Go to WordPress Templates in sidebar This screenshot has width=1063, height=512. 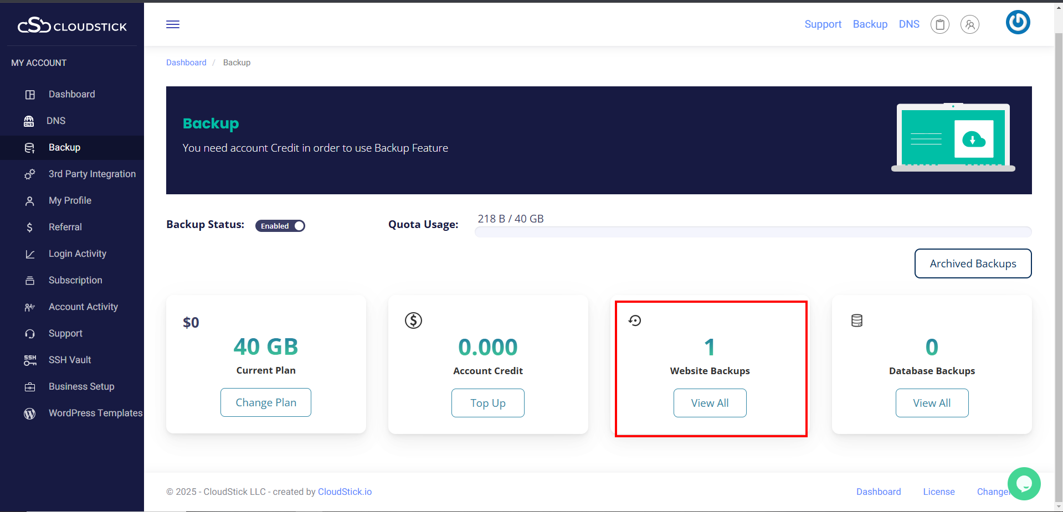click(95, 413)
